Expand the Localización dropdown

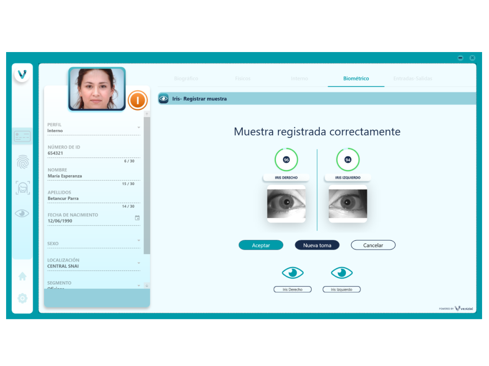point(139,263)
